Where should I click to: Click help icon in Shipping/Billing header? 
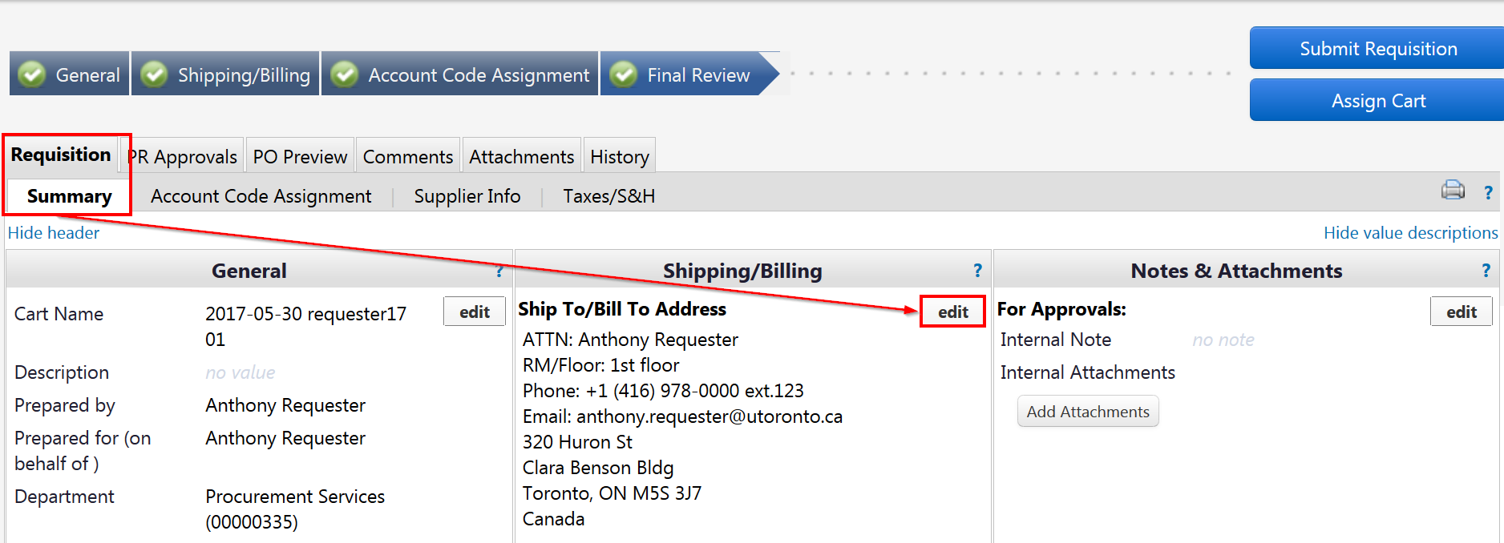[x=977, y=271]
